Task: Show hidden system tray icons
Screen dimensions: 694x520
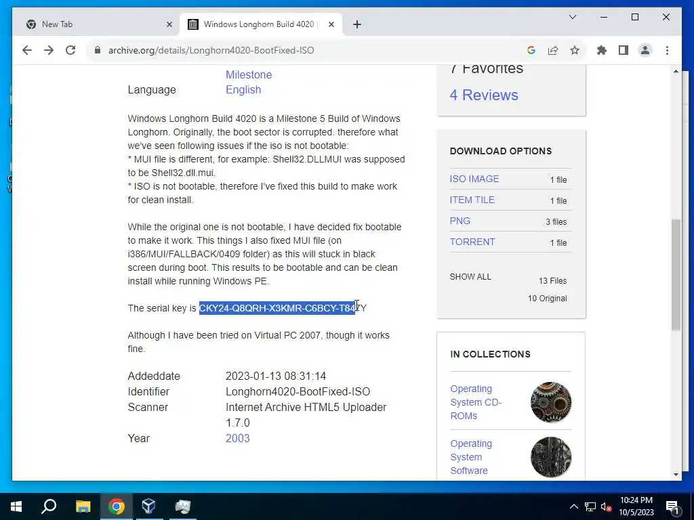Action: click(x=573, y=506)
